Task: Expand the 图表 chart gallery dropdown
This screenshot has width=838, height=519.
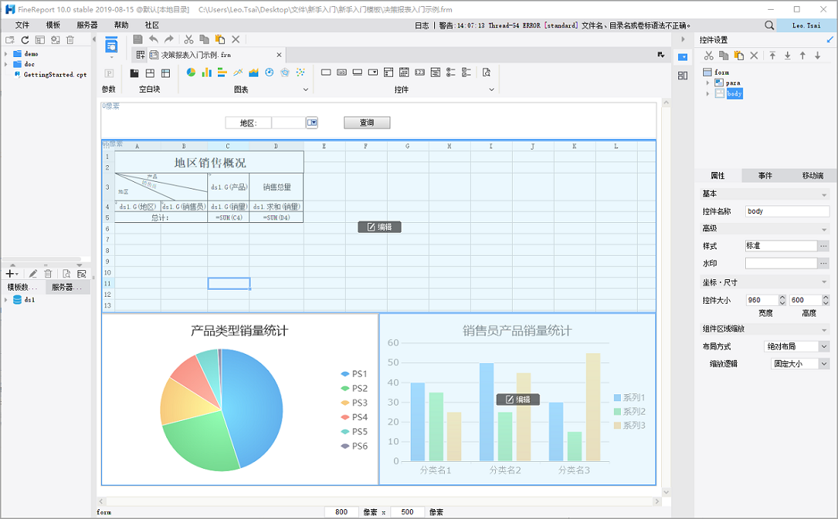Action: 305,90
